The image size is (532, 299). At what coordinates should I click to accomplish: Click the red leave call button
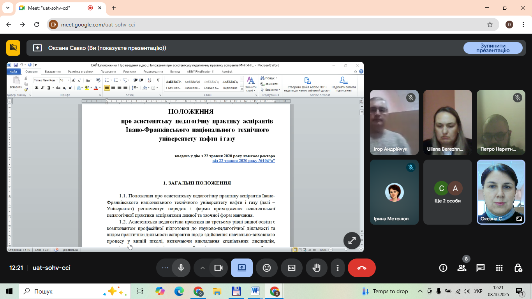361,268
